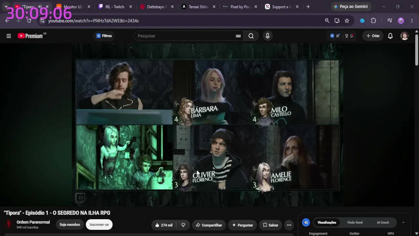Close the Monitor LG tab
The height and width of the screenshot is (236, 419).
click(89, 7)
